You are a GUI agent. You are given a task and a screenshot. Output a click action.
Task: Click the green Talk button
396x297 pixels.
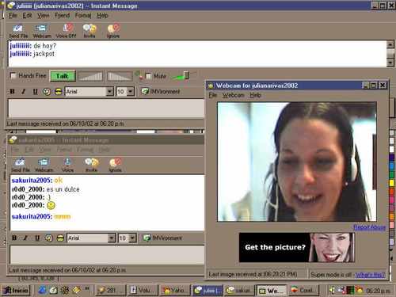pos(63,76)
